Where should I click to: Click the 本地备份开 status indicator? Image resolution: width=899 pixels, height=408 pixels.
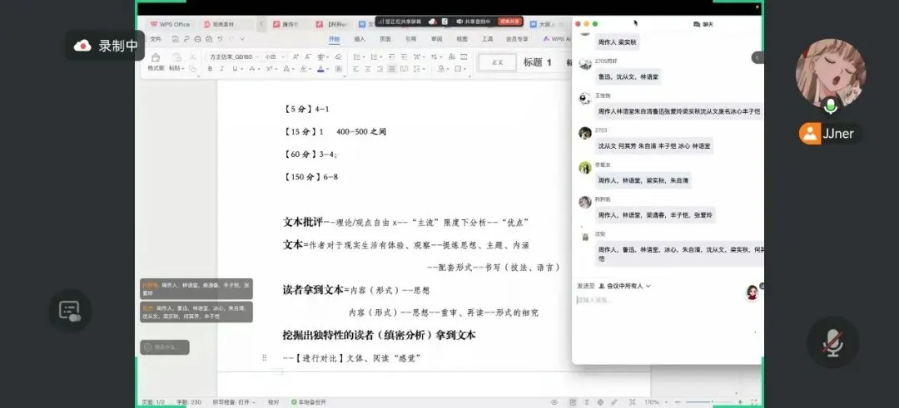(x=309, y=402)
